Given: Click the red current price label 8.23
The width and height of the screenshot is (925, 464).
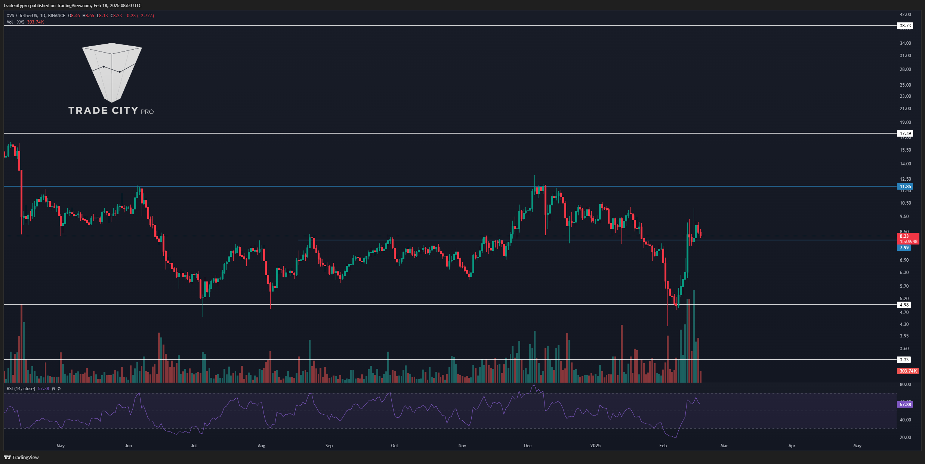Looking at the screenshot, I should point(904,236).
